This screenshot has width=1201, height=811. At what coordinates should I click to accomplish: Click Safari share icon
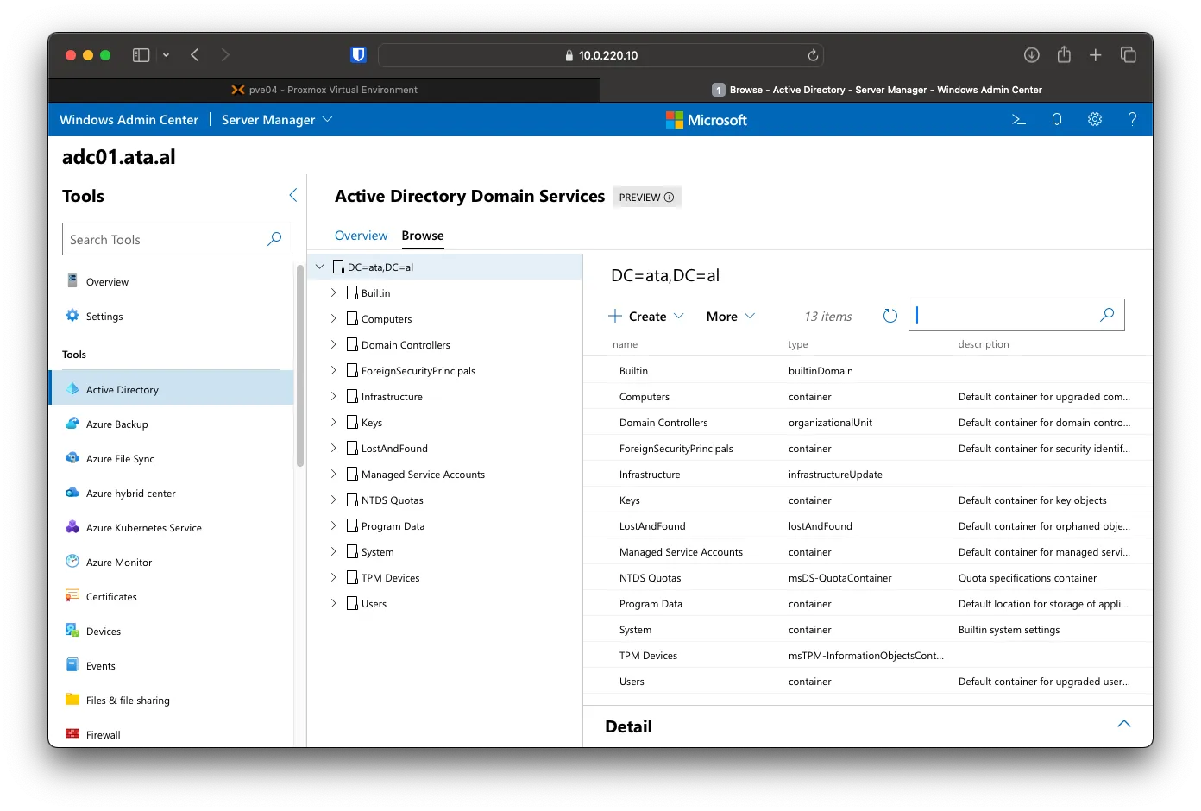[1064, 54]
